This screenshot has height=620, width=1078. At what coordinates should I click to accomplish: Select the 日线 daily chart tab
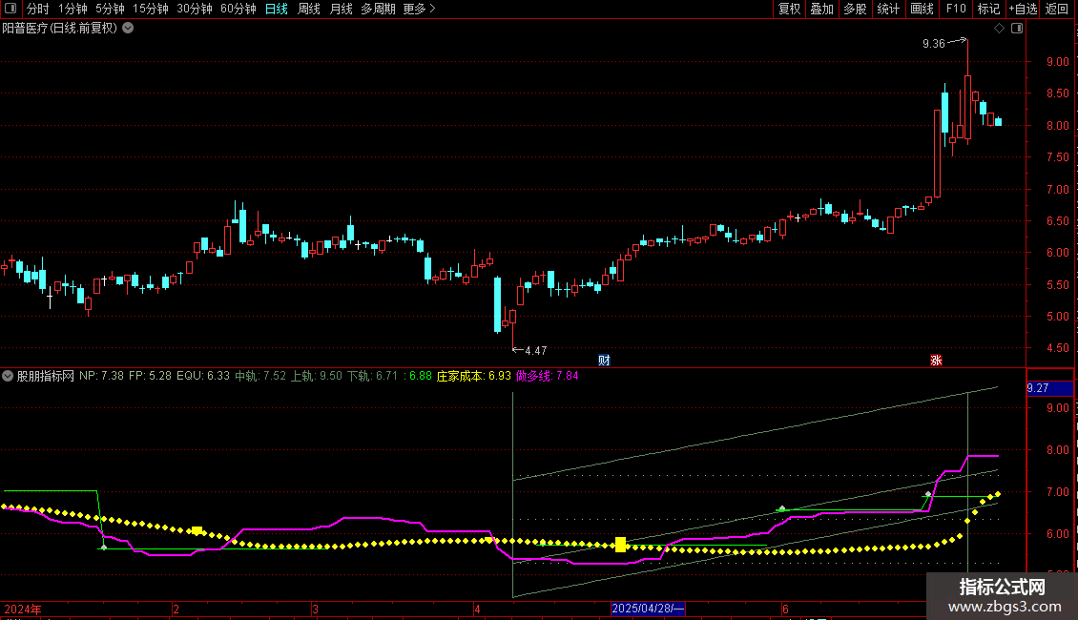[277, 9]
